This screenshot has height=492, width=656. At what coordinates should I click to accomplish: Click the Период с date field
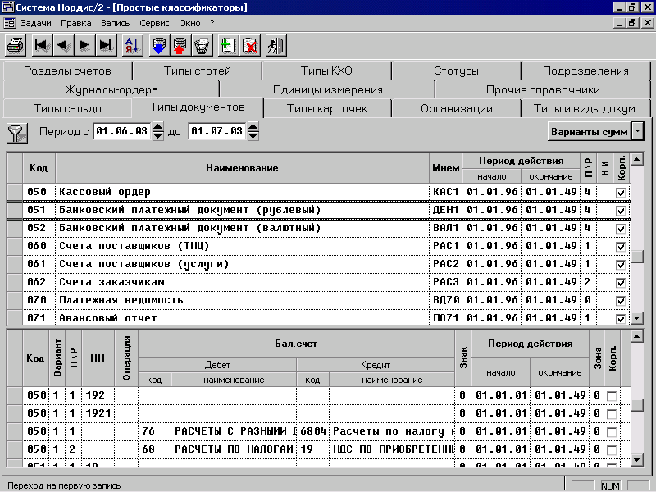coord(121,131)
